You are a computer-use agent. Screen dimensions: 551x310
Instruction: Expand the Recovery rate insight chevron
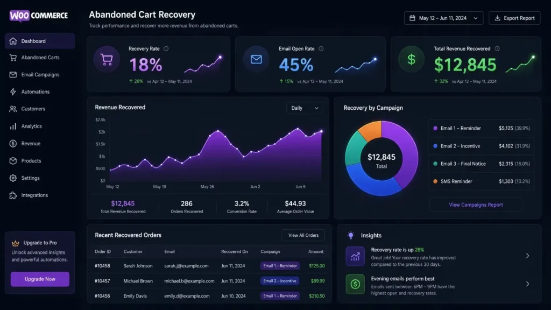(527, 256)
